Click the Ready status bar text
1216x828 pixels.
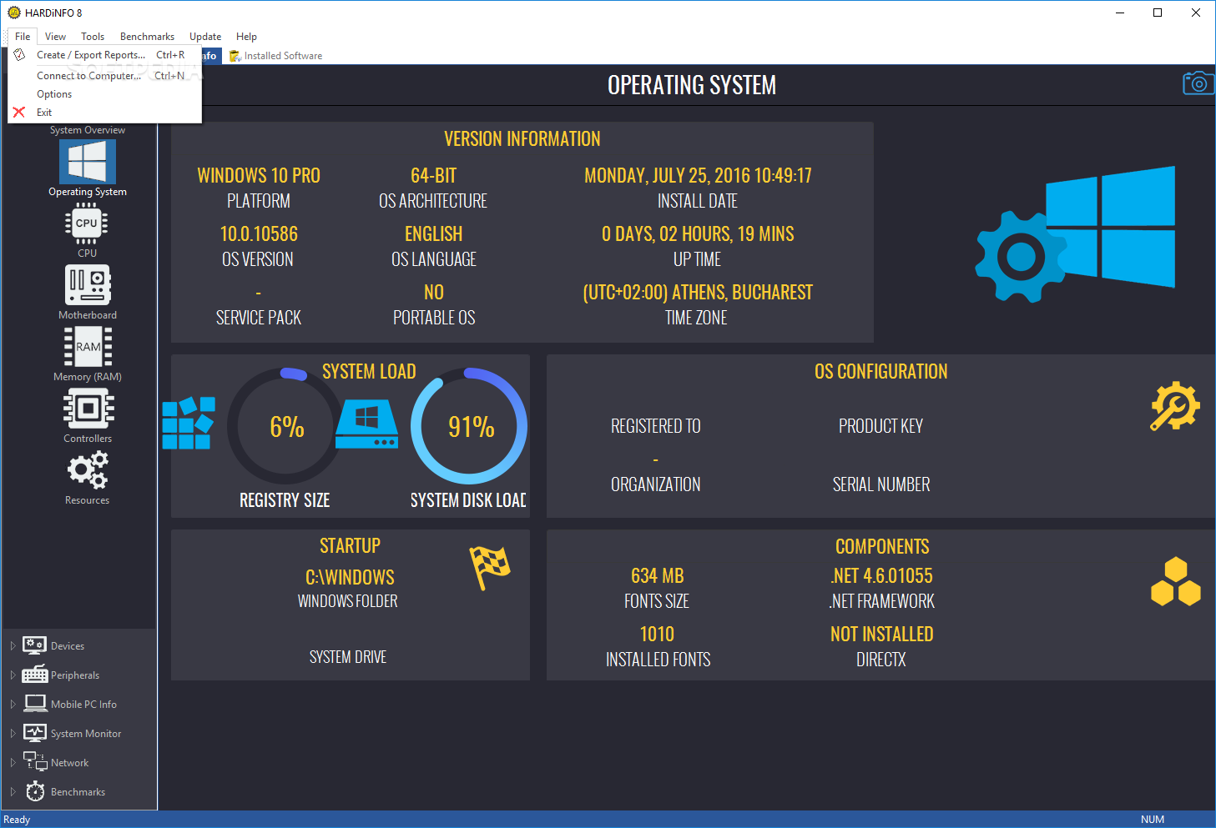[17, 820]
